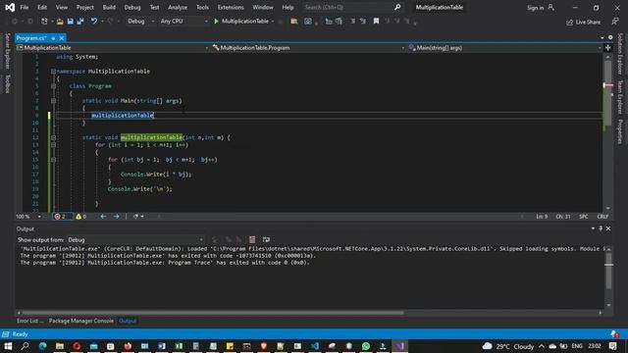Navigate backward with left arrow in editor bar

coord(103,216)
